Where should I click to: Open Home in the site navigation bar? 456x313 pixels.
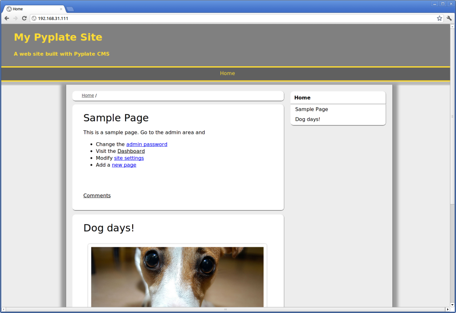point(228,73)
